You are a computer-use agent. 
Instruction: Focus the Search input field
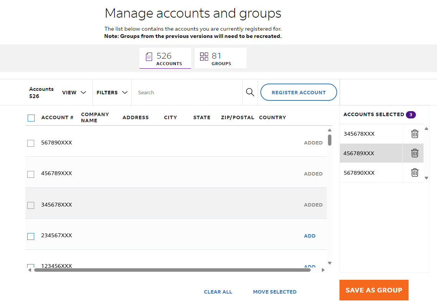tap(187, 92)
